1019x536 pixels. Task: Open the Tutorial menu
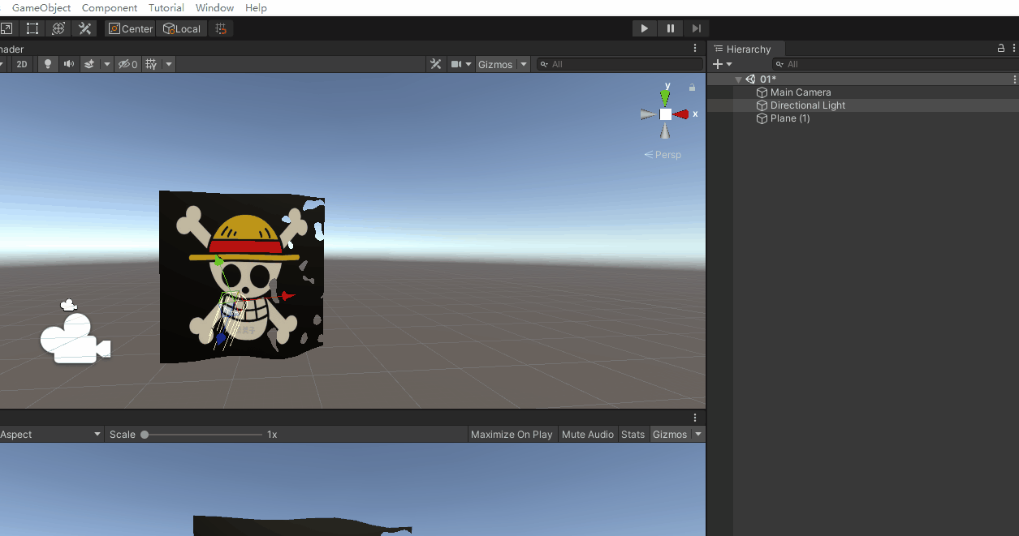(x=166, y=7)
